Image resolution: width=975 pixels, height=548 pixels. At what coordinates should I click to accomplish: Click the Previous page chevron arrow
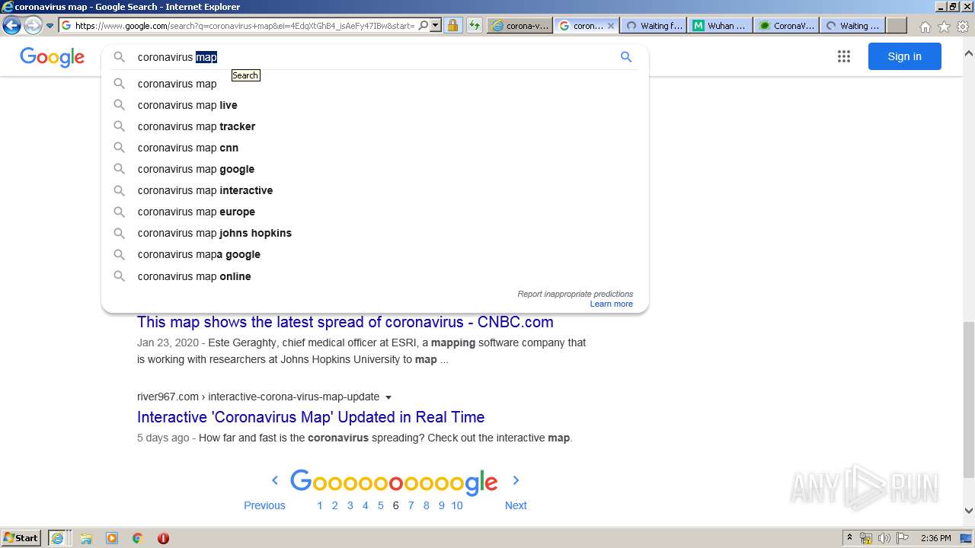(275, 480)
